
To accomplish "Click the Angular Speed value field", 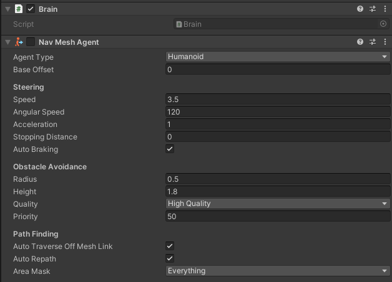I will [278, 111].
